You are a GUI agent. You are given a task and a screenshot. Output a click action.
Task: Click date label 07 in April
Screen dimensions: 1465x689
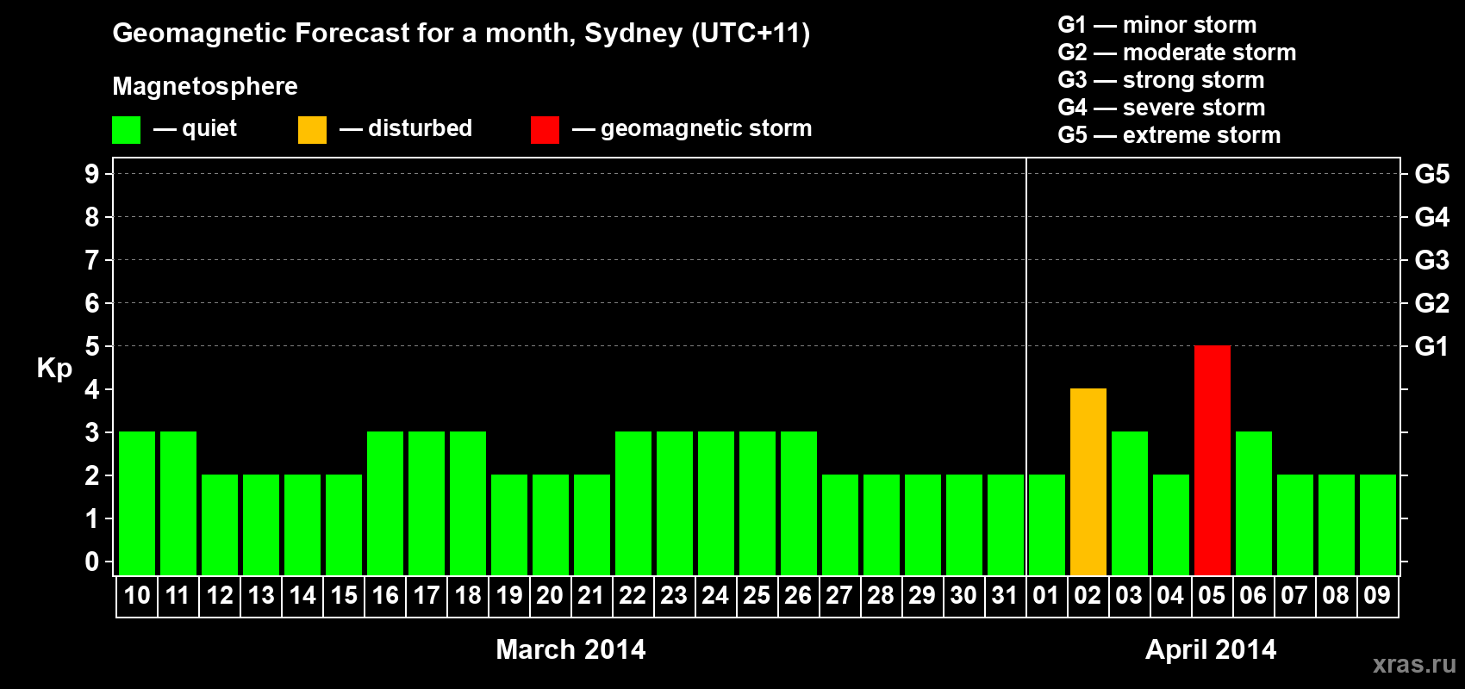coord(1294,595)
